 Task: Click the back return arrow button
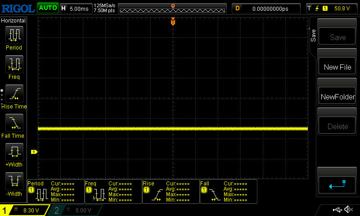pyautogui.click(x=337, y=184)
